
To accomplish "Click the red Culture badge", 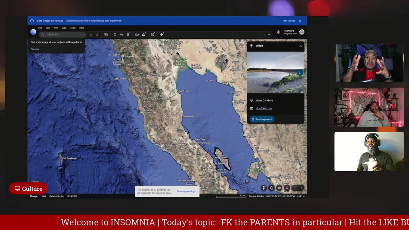I will (x=28, y=189).
